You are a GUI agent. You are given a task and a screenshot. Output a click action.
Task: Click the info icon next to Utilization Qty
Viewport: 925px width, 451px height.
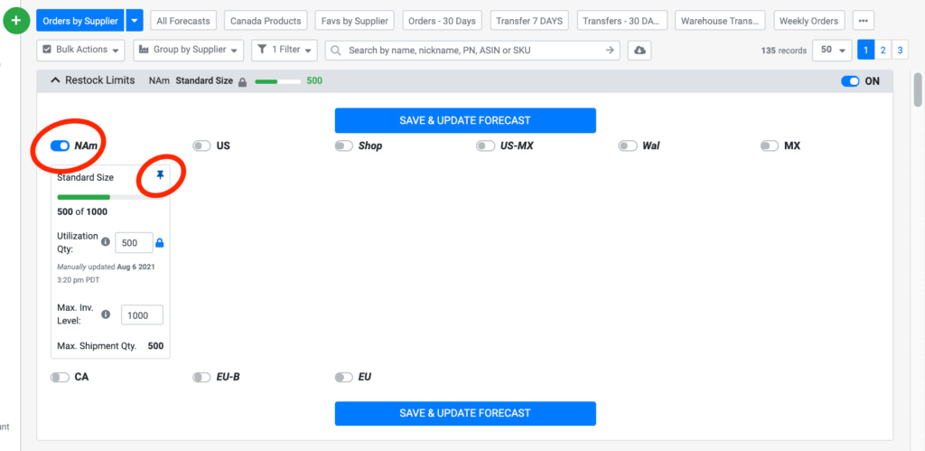[106, 242]
